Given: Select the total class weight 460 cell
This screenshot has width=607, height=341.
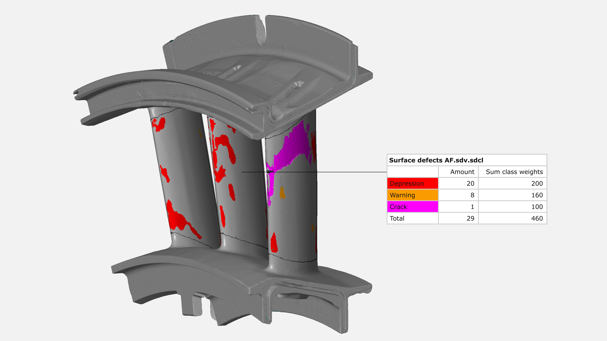Looking at the screenshot, I should point(536,218).
